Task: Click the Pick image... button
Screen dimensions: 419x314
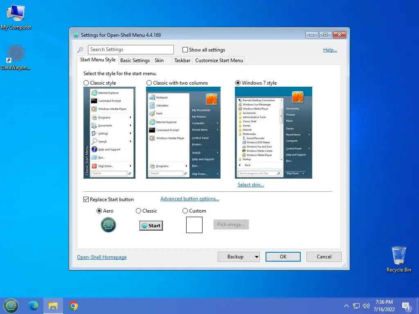Action: click(x=231, y=224)
